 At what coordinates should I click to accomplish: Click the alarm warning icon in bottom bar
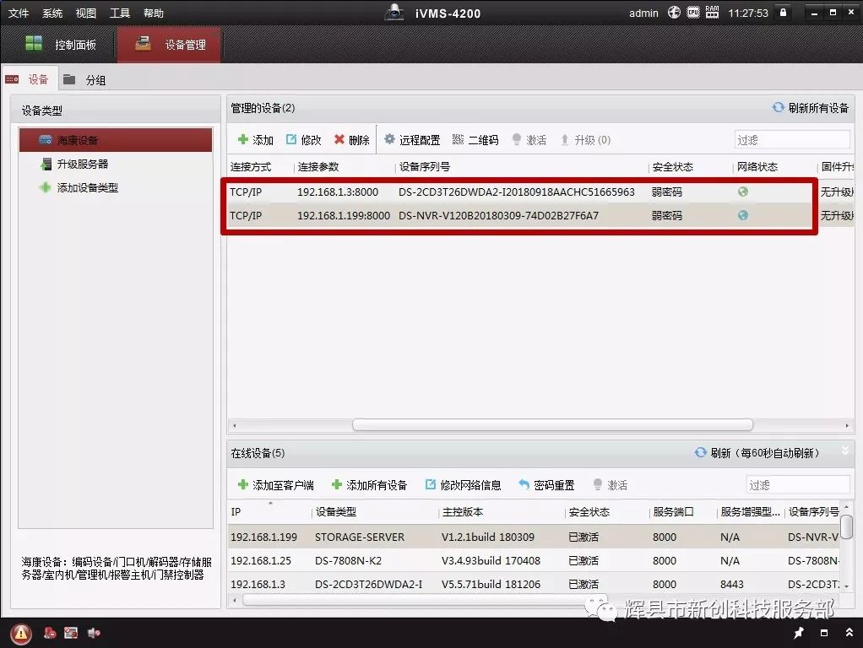(21, 633)
